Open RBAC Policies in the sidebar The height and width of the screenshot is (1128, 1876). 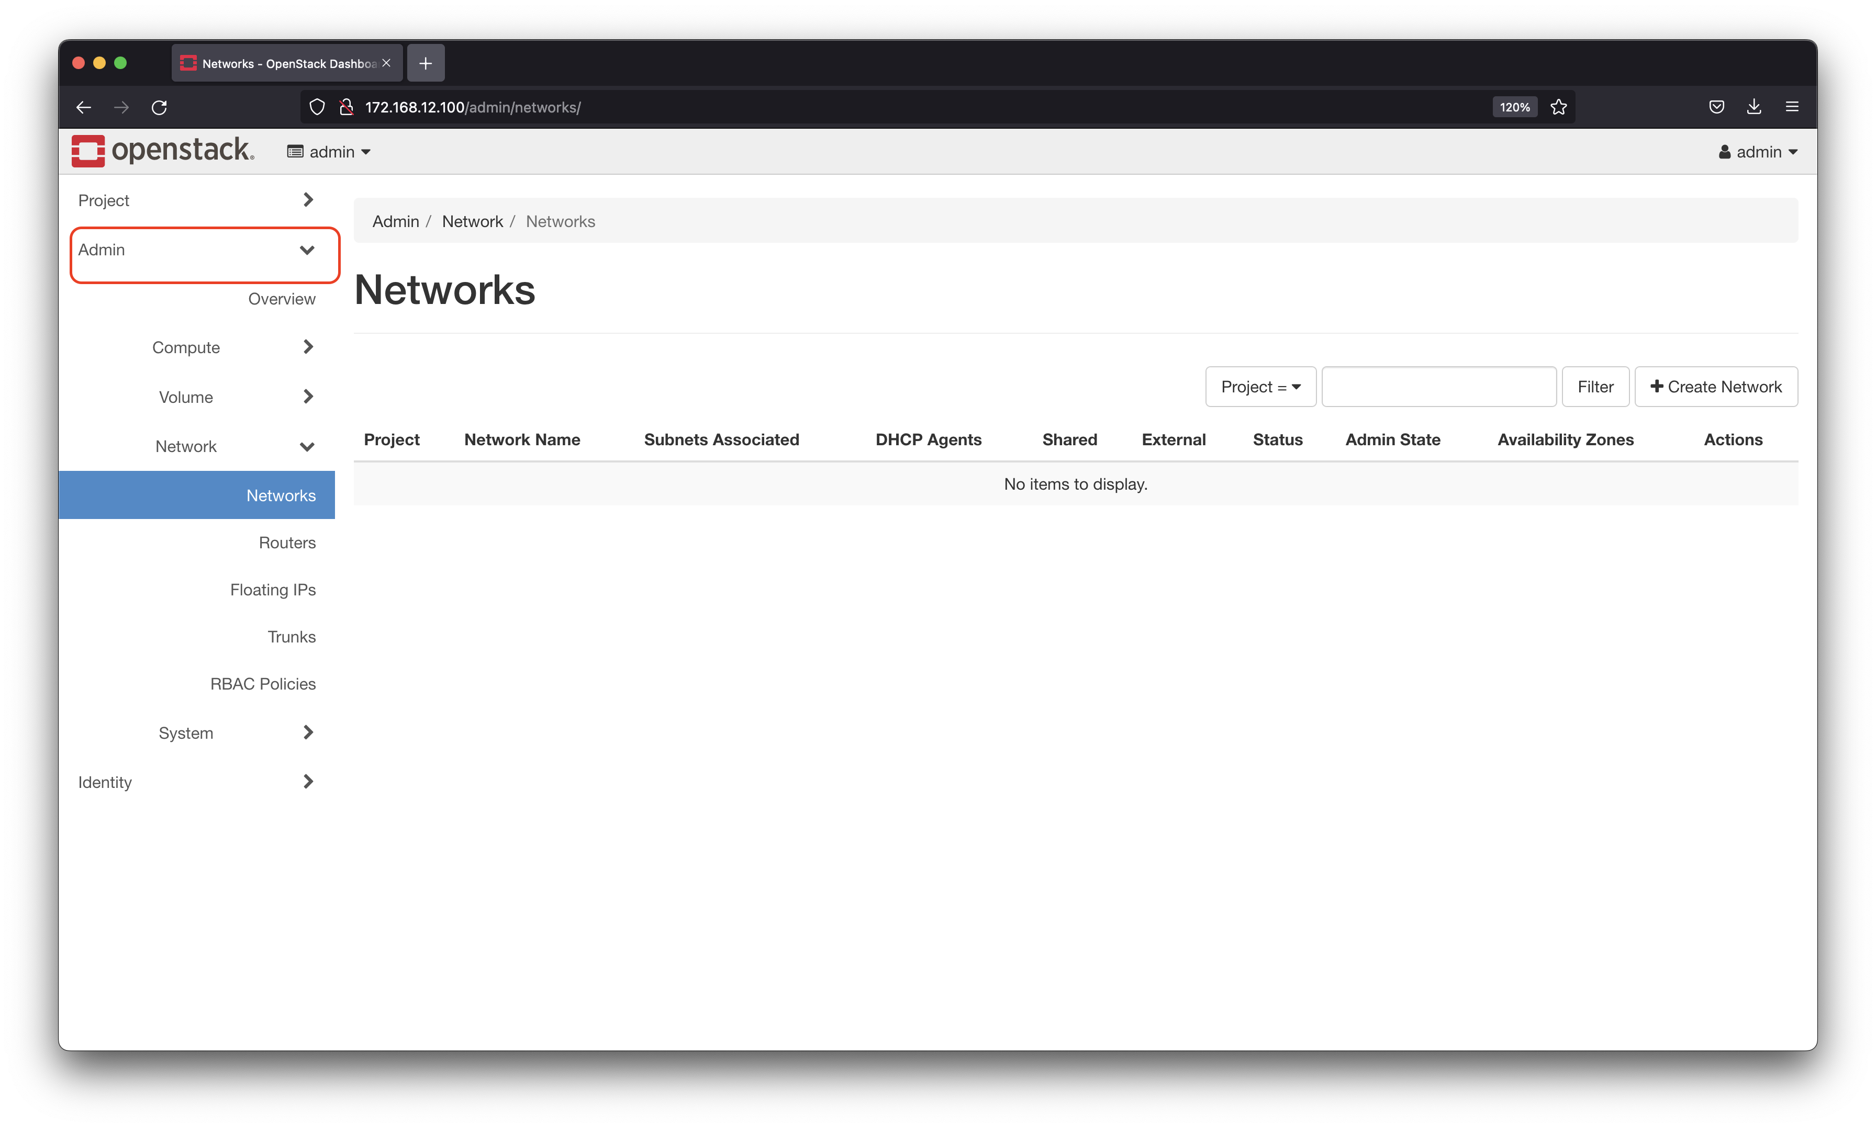pyautogui.click(x=263, y=684)
